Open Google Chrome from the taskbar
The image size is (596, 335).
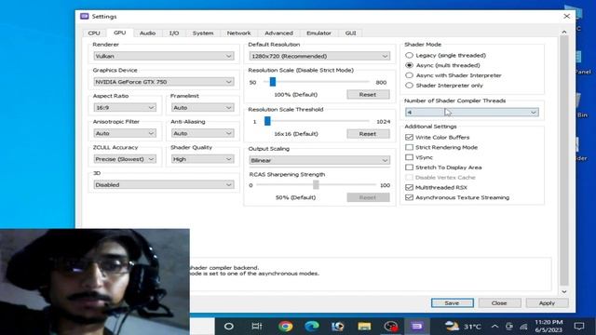286,327
